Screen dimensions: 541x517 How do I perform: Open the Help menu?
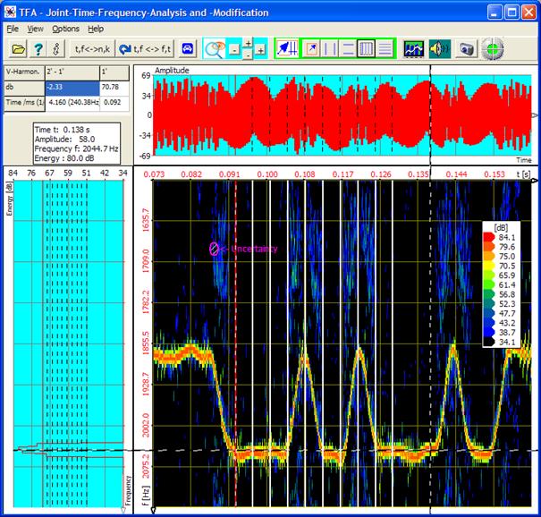tap(96, 29)
